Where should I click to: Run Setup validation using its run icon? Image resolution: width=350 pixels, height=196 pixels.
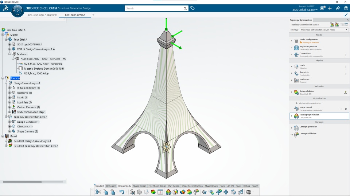[346, 93]
